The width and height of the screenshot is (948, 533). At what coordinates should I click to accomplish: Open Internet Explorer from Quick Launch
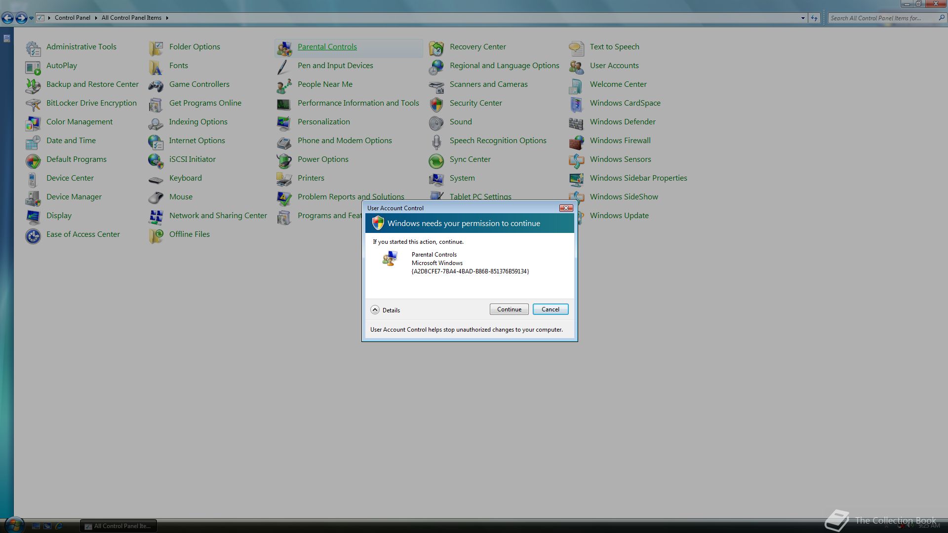click(x=59, y=526)
